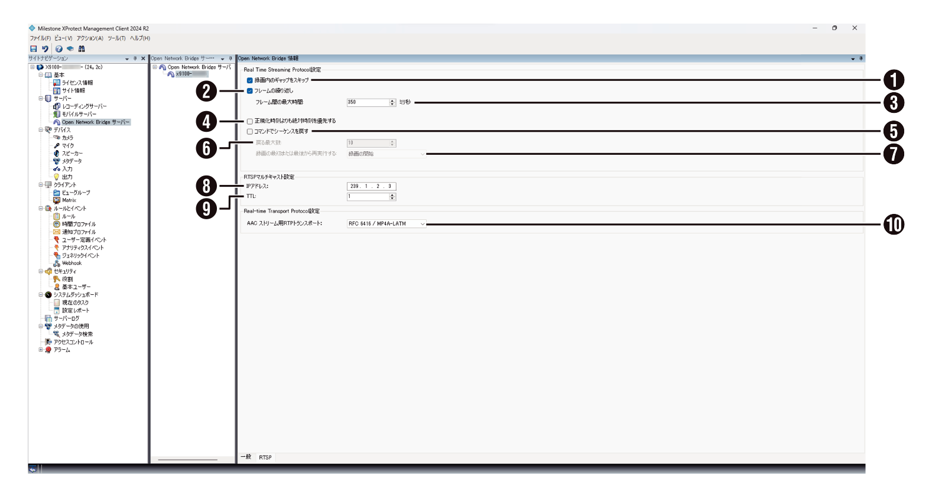
Task: Collapse the デバイス tree node
Action: point(41,129)
